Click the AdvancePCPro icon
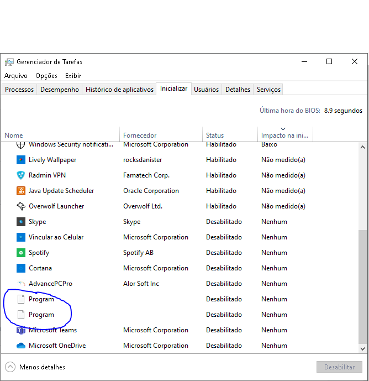The image size is (369, 381). coord(22,284)
